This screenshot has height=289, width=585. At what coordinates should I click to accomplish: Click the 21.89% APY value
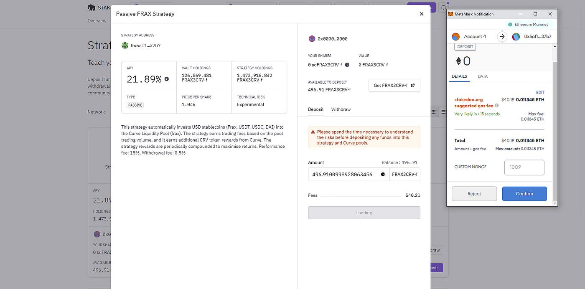click(144, 79)
